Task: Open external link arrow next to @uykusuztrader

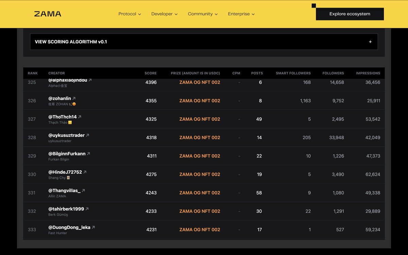Action: click(x=87, y=135)
